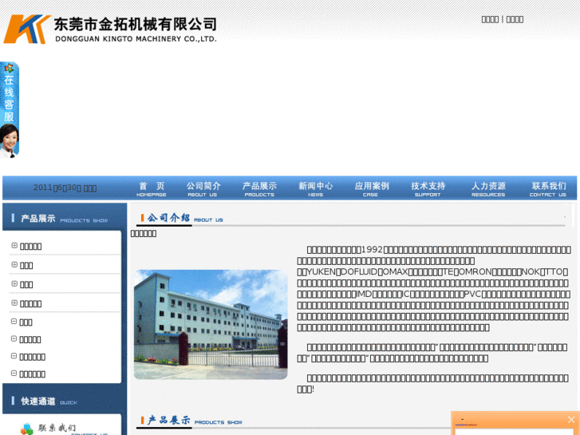This screenshot has width=580, height=435.
Task: Close the orange popup at bottom right
Action: point(571,420)
